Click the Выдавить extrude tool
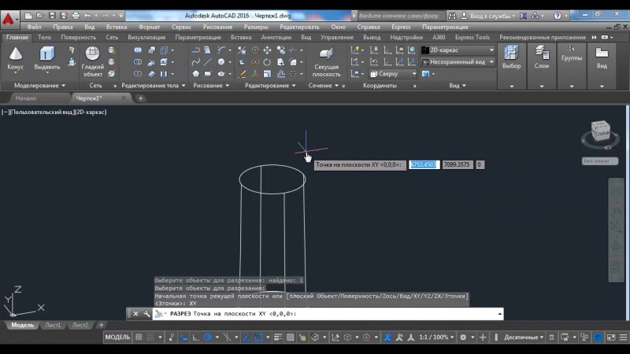This screenshot has height=354, width=630. click(x=47, y=58)
